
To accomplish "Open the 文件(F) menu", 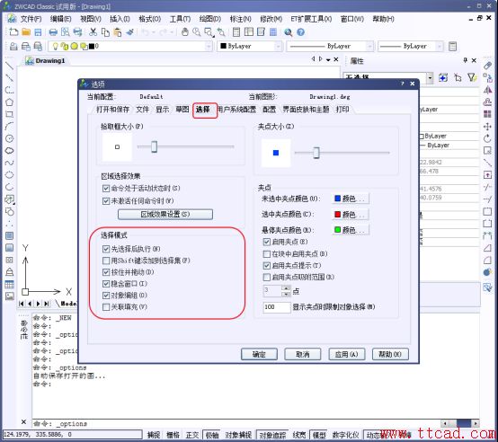I will (31, 19).
